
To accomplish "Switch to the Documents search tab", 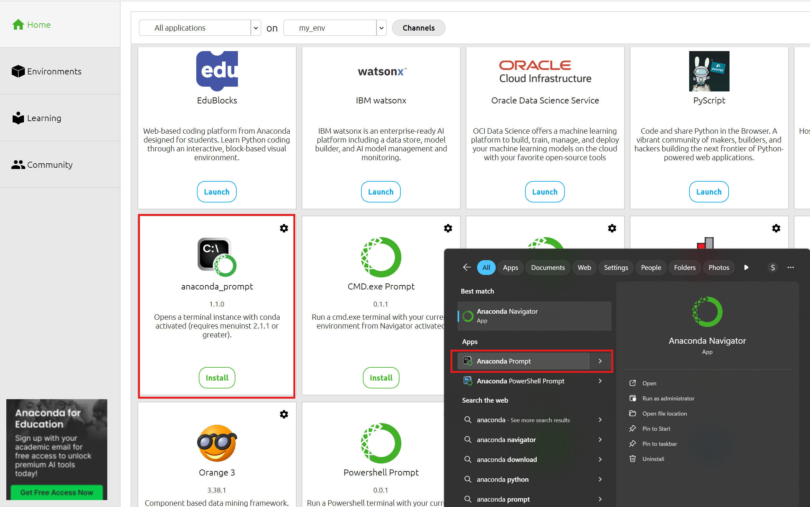I will (x=547, y=268).
